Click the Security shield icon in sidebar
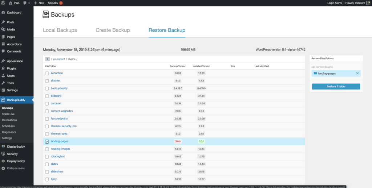The height and width of the screenshot is (188, 372). tap(3, 154)
